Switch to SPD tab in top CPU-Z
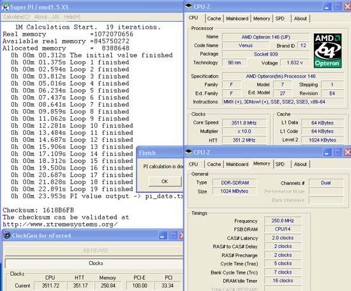The height and width of the screenshot is (291, 351). point(280,19)
